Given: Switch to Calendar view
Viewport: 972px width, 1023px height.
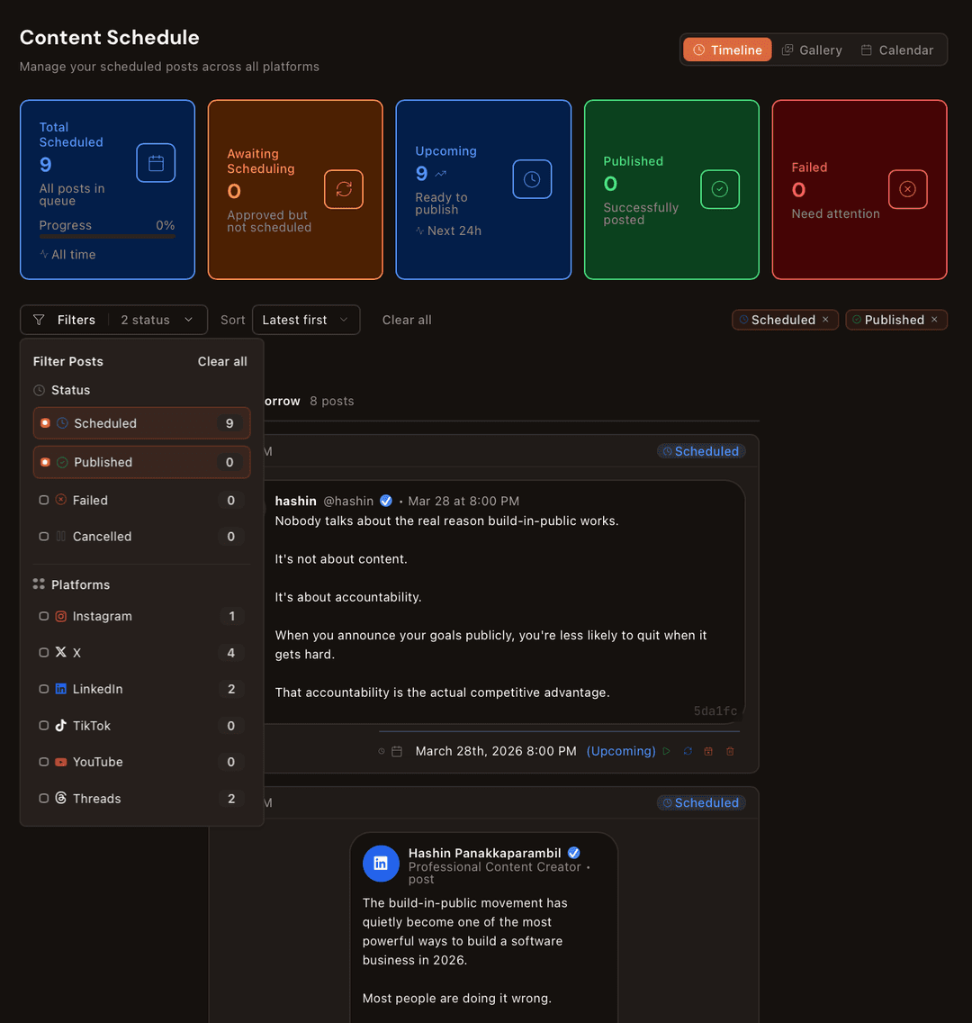Looking at the screenshot, I should 897,50.
